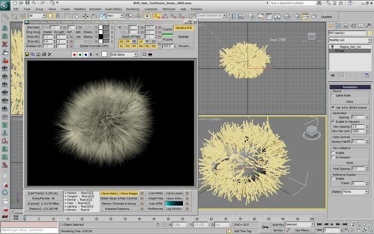The width and height of the screenshot is (374, 234).
Task: Select the Spline Node radio button
Action: [333, 96]
